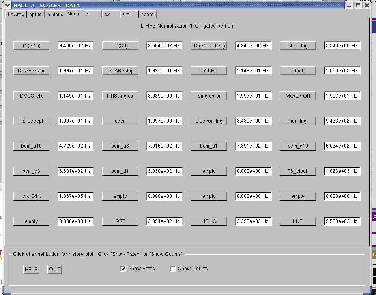Open the spare tab

pos(148,14)
